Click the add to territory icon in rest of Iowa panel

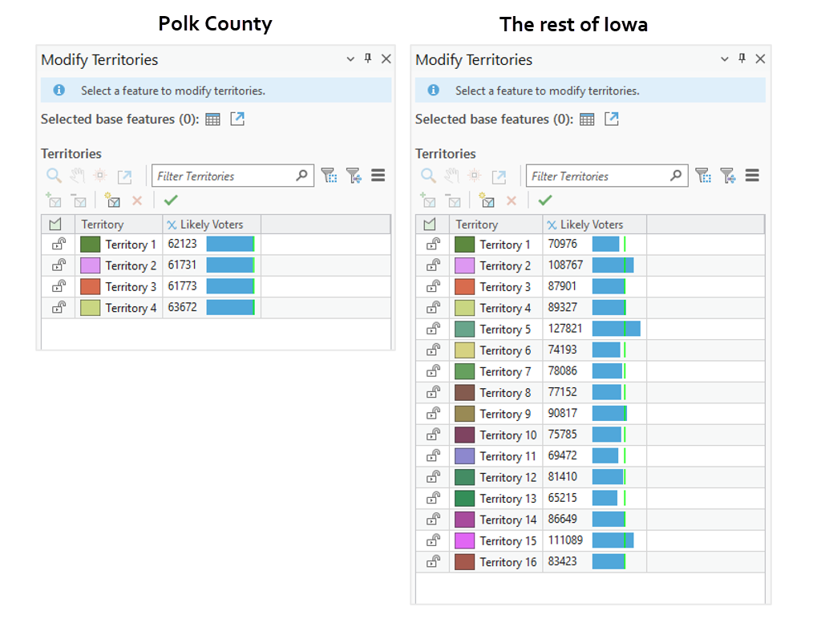(x=428, y=200)
